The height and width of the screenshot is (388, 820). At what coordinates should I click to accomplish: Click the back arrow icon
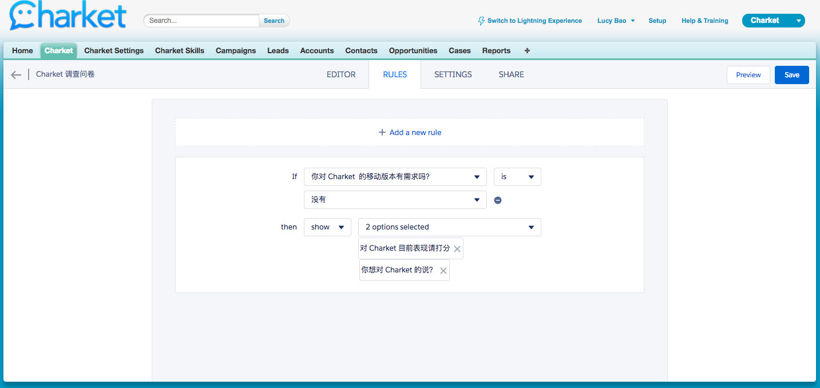(16, 74)
